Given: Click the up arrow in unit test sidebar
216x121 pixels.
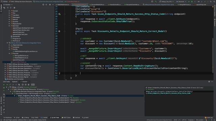Looking at the screenshot, I should [4, 103].
